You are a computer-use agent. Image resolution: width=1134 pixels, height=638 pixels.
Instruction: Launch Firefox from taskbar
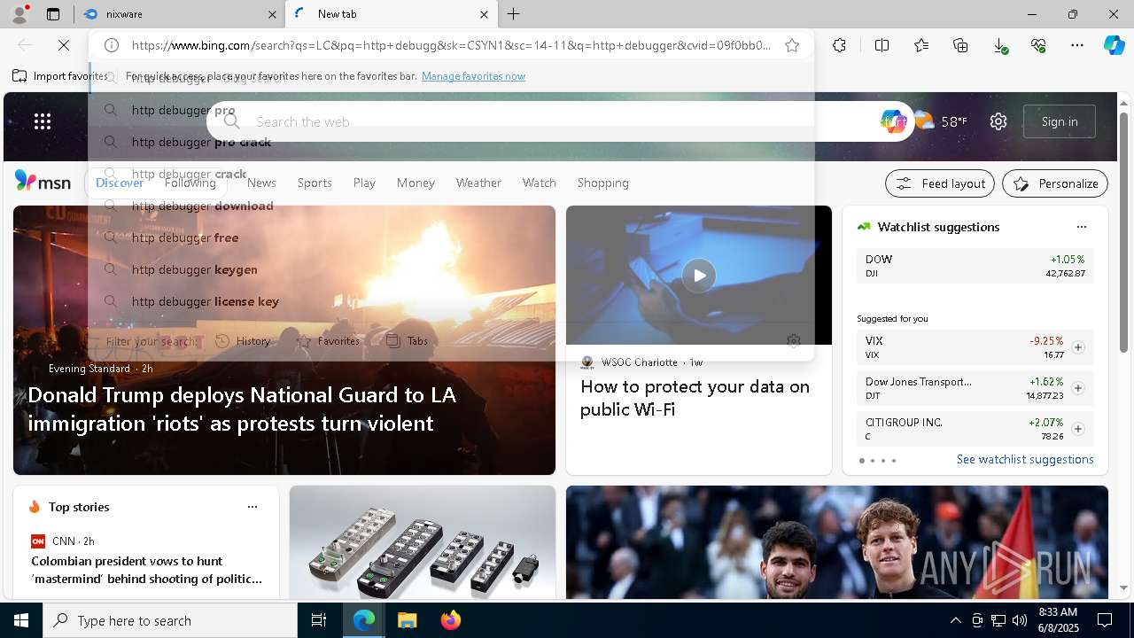[x=450, y=620]
